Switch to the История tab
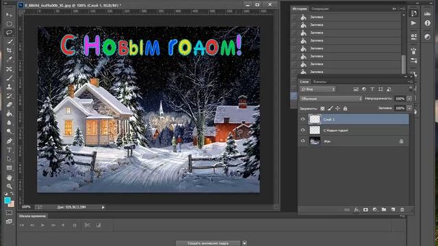This screenshot has height=246, width=438. pyautogui.click(x=300, y=9)
